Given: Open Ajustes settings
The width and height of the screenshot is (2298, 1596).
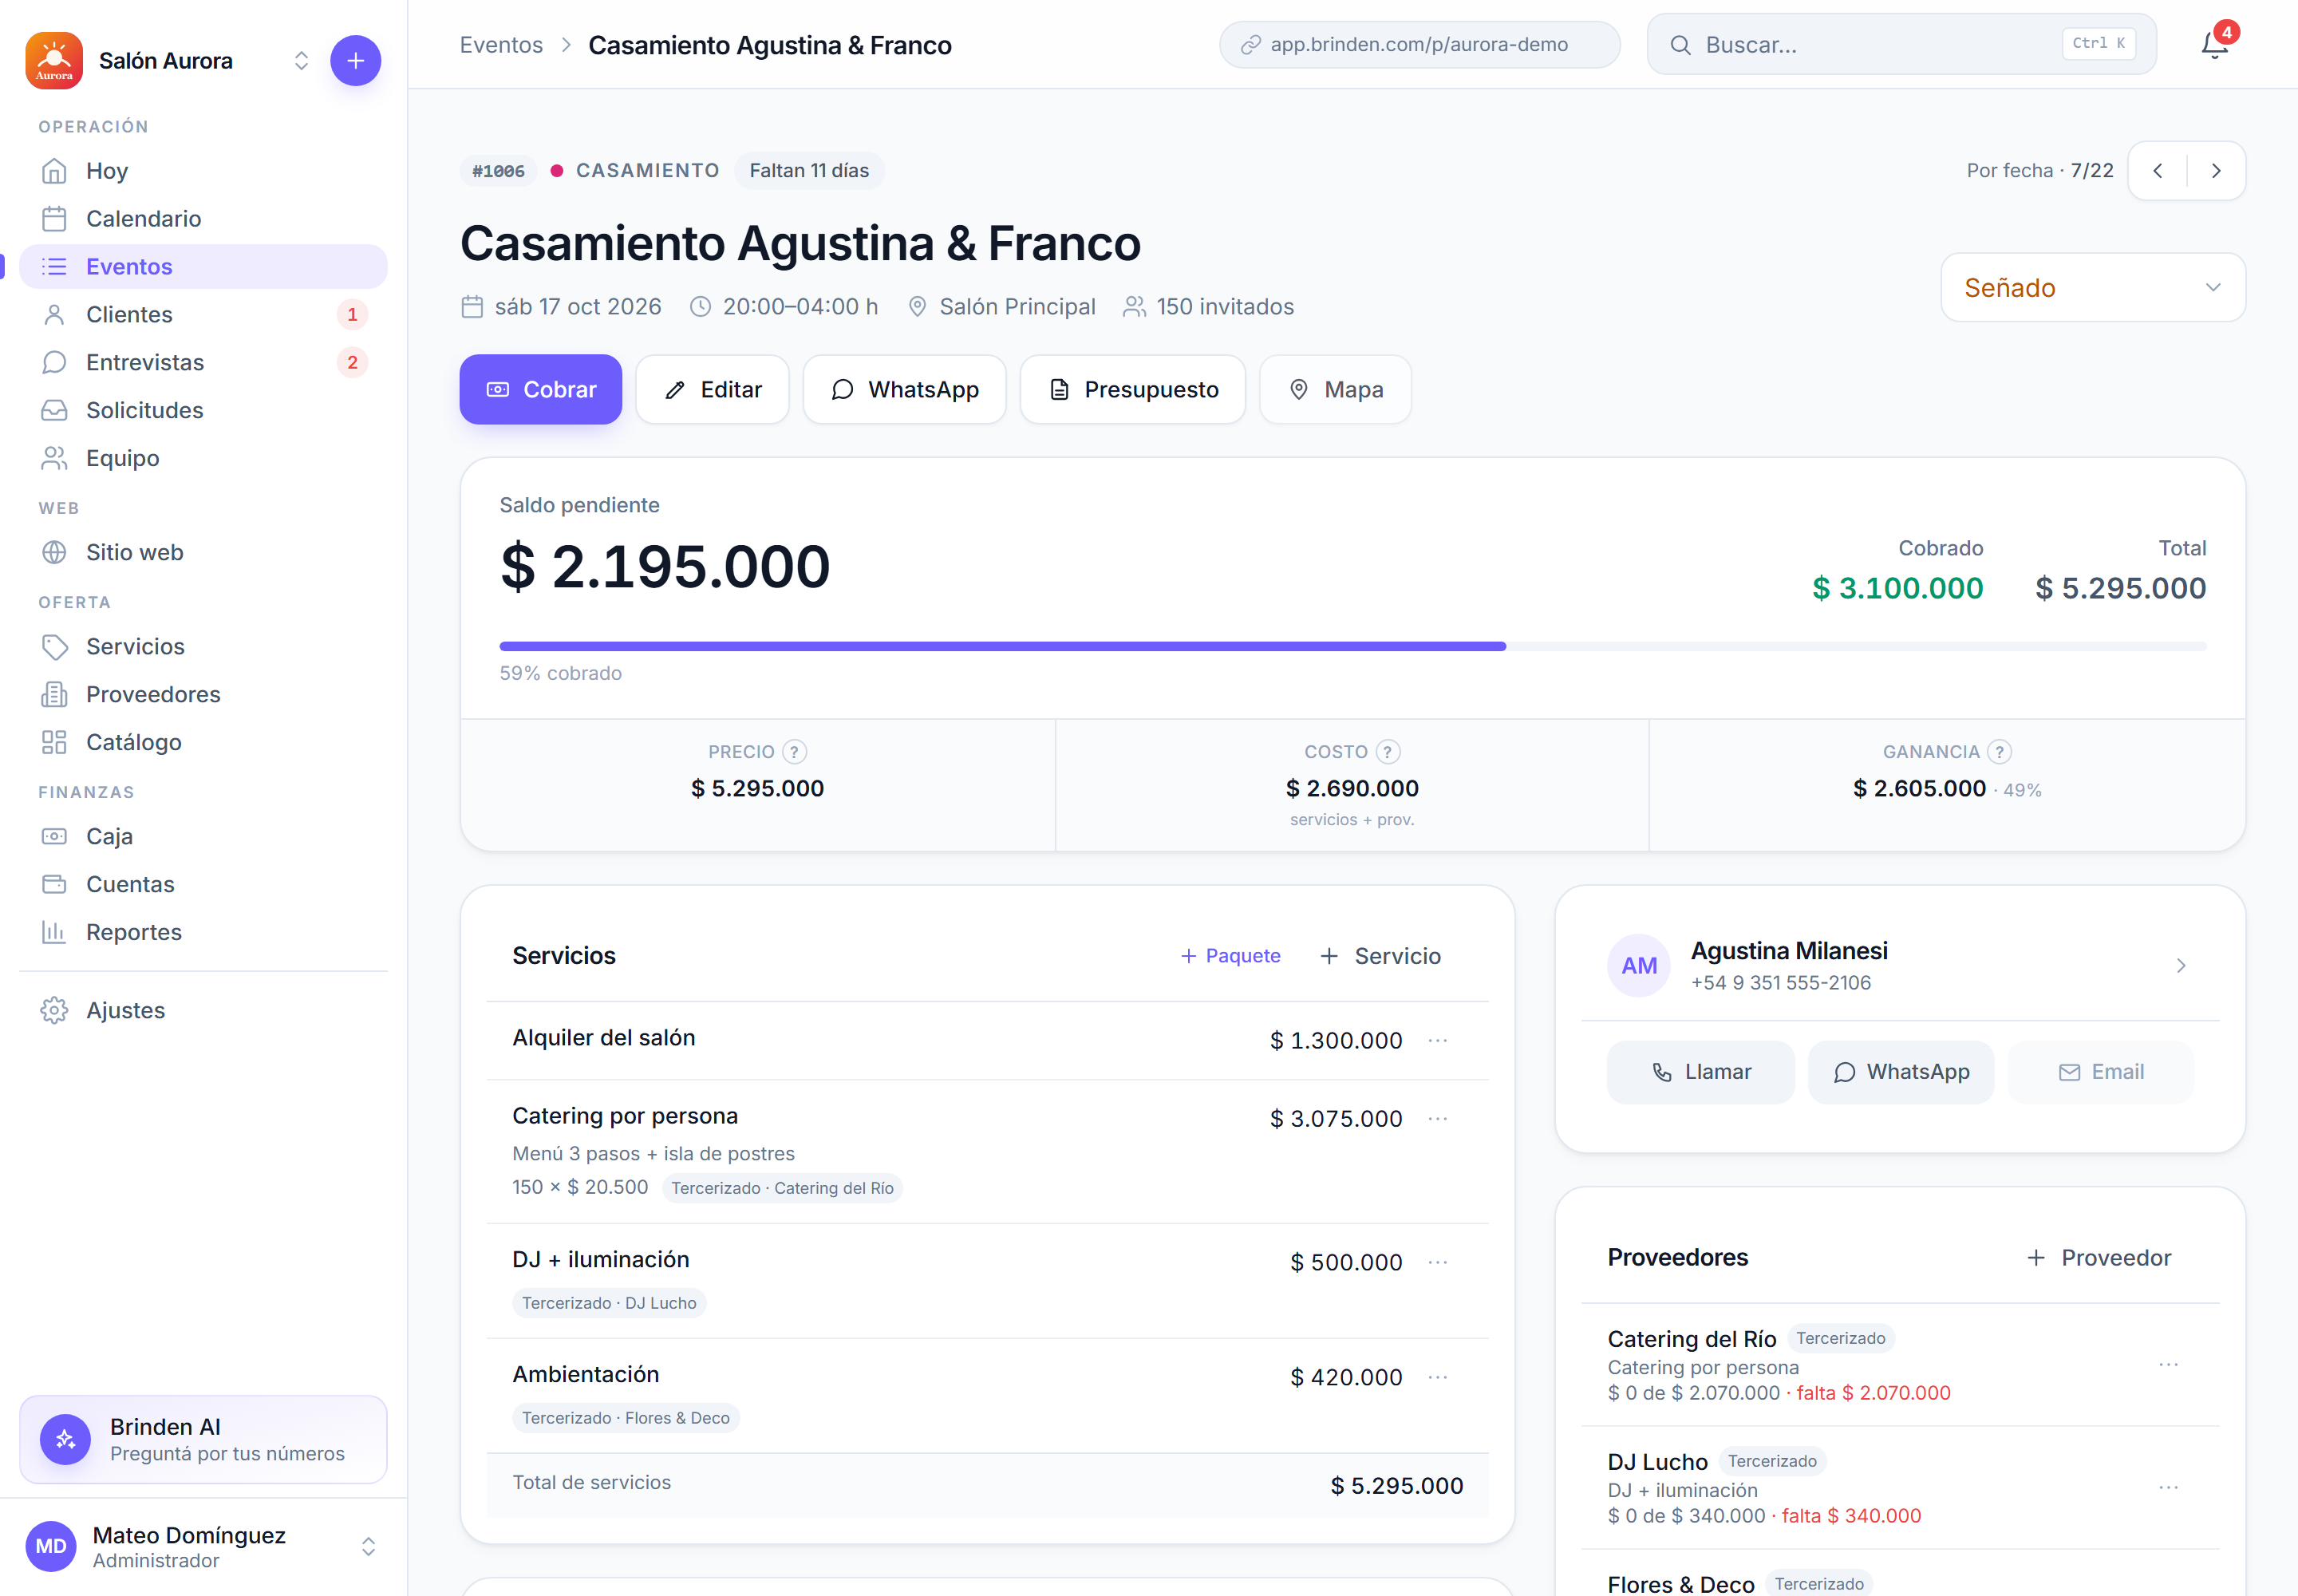Looking at the screenshot, I should [203, 1011].
